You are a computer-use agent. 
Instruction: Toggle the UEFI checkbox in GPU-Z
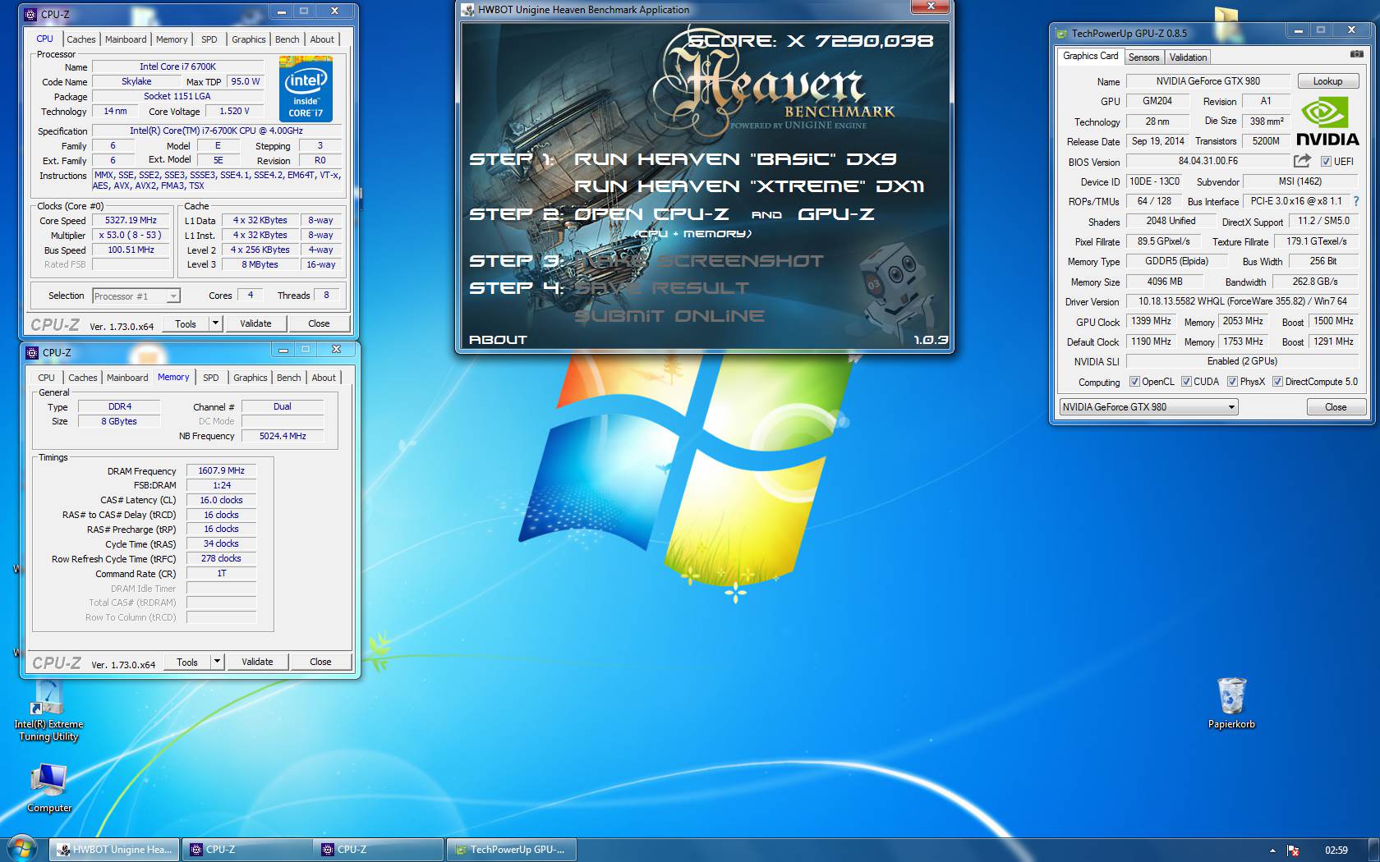tap(1326, 161)
